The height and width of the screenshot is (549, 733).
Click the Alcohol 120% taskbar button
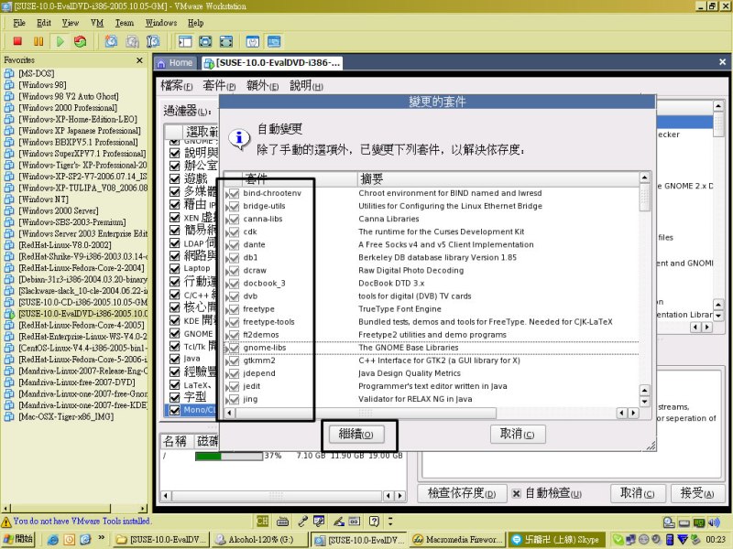click(259, 540)
